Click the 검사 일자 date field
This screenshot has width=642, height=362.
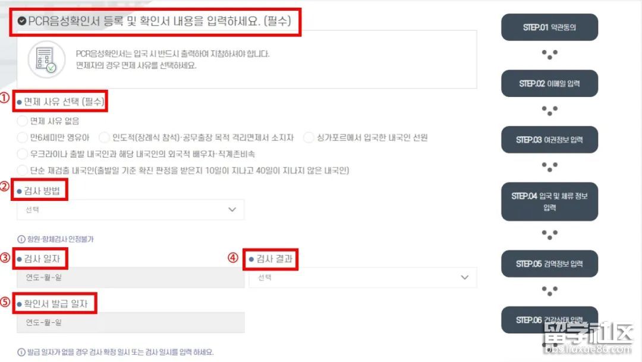click(x=131, y=277)
